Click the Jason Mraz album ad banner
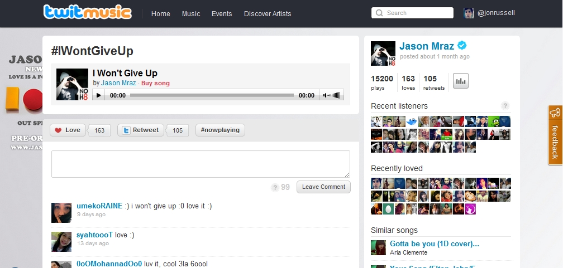The height and width of the screenshot is (268, 563). click(24, 102)
